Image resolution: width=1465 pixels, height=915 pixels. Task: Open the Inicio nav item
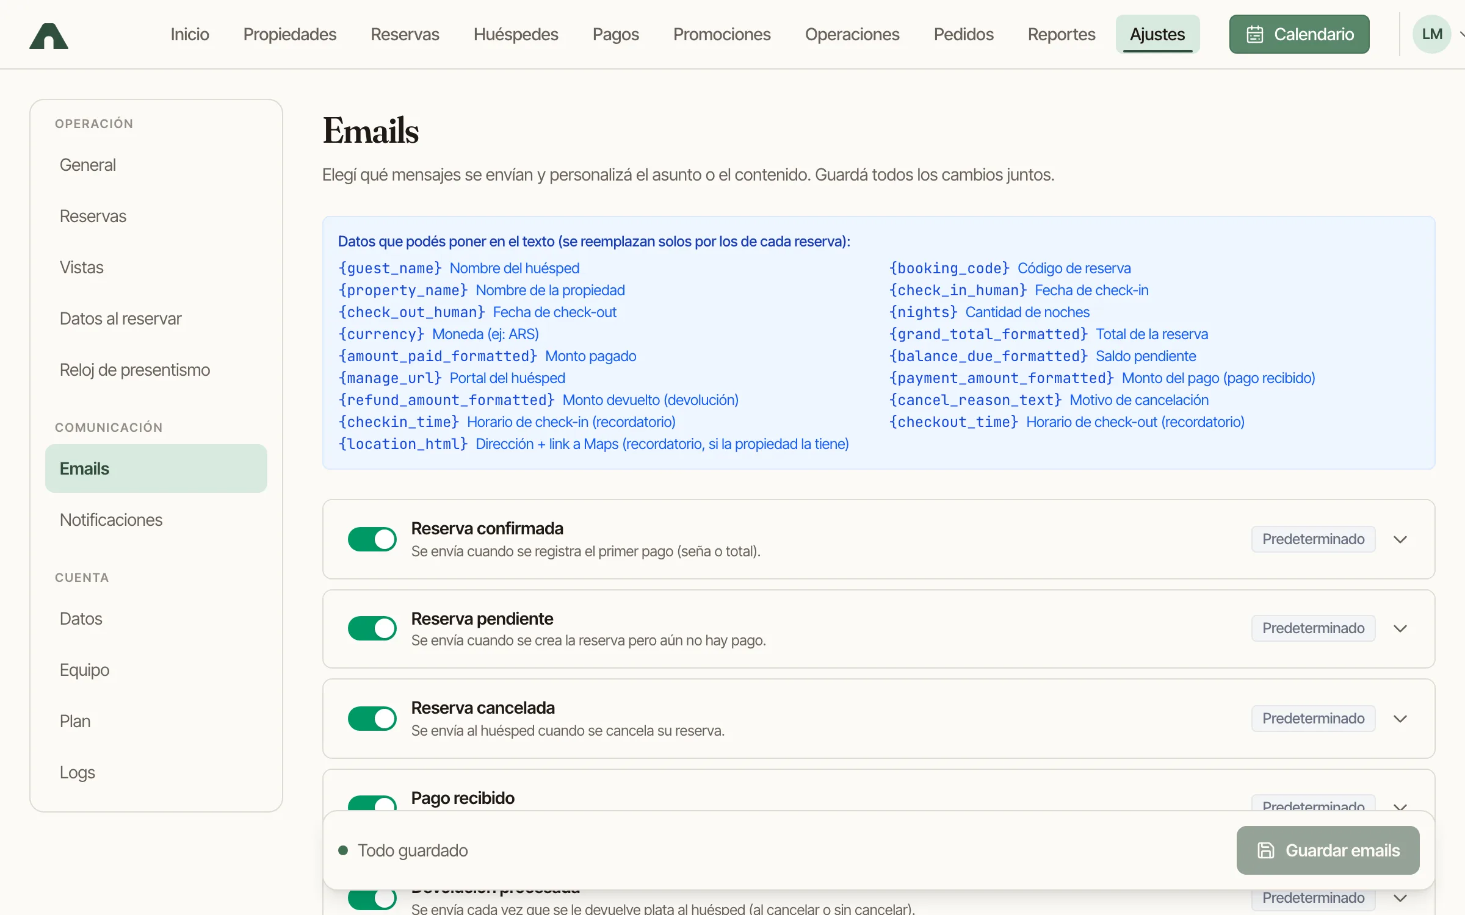(x=190, y=34)
